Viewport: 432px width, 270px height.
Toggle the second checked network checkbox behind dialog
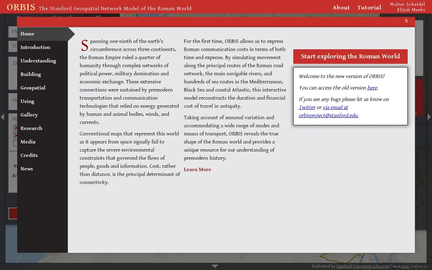15,135
